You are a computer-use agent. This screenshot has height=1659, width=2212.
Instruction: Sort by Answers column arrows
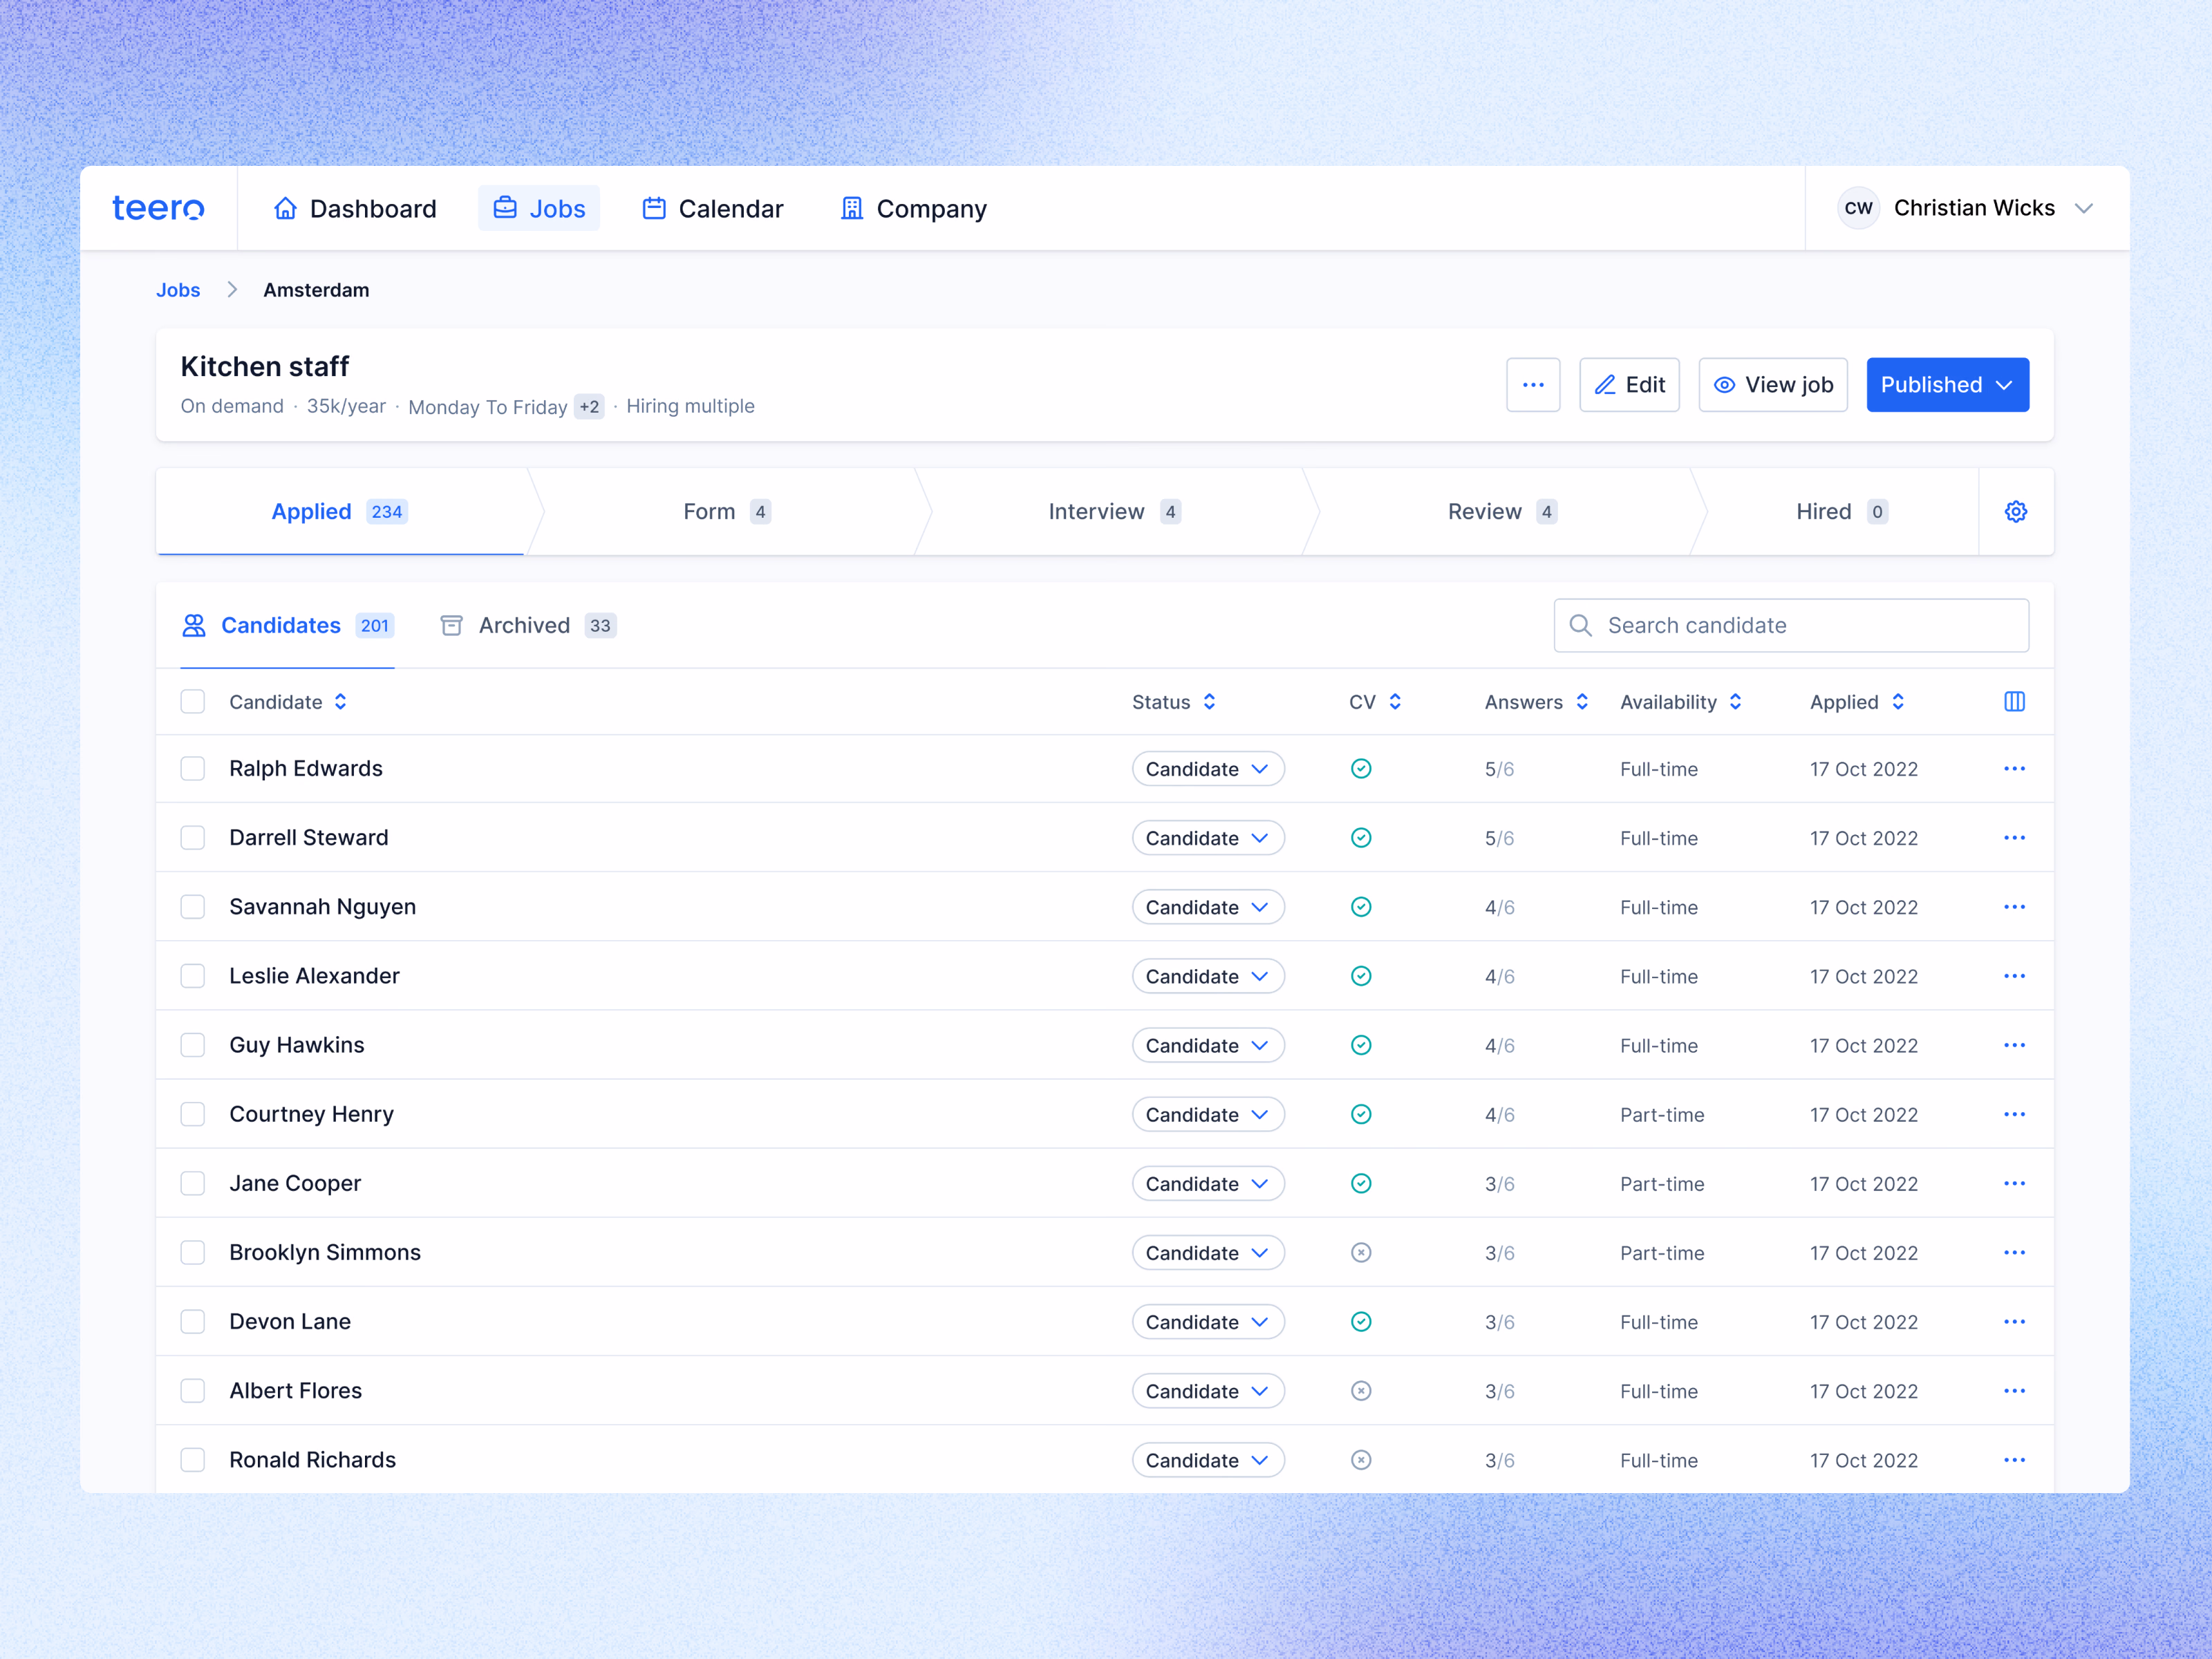pos(1581,701)
